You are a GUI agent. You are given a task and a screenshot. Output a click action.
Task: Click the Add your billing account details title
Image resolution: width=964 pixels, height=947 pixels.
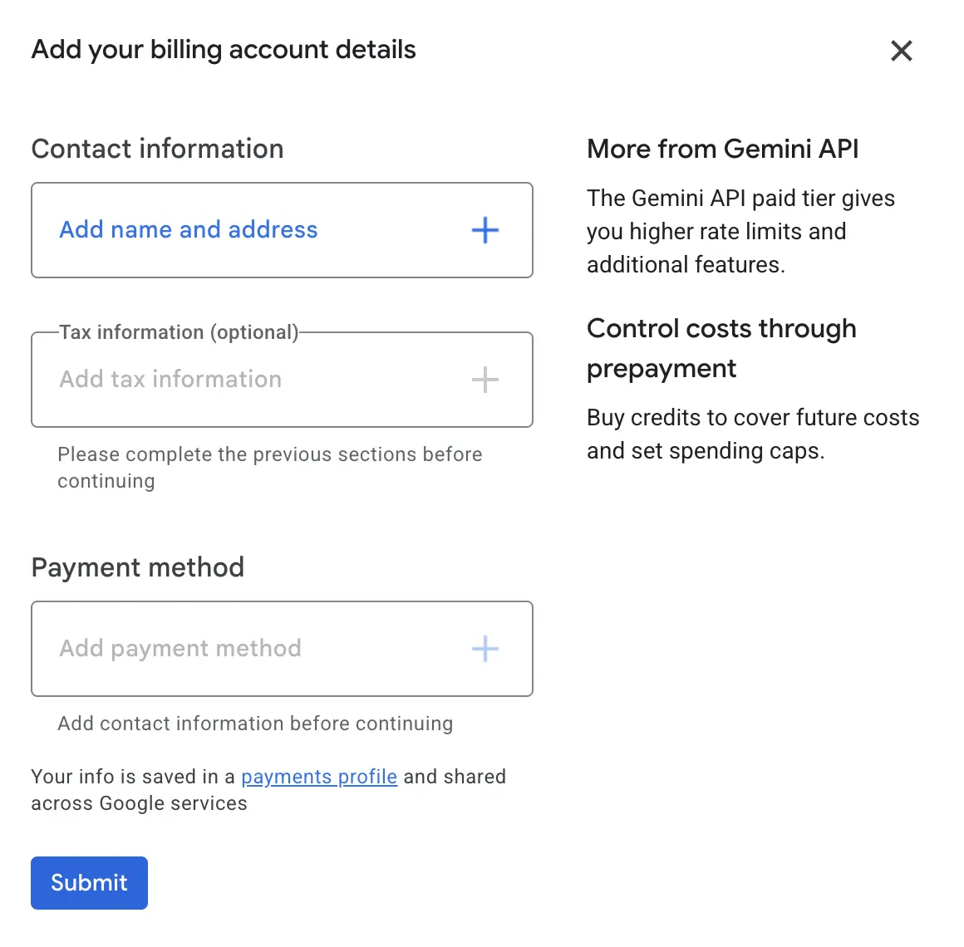(x=224, y=50)
